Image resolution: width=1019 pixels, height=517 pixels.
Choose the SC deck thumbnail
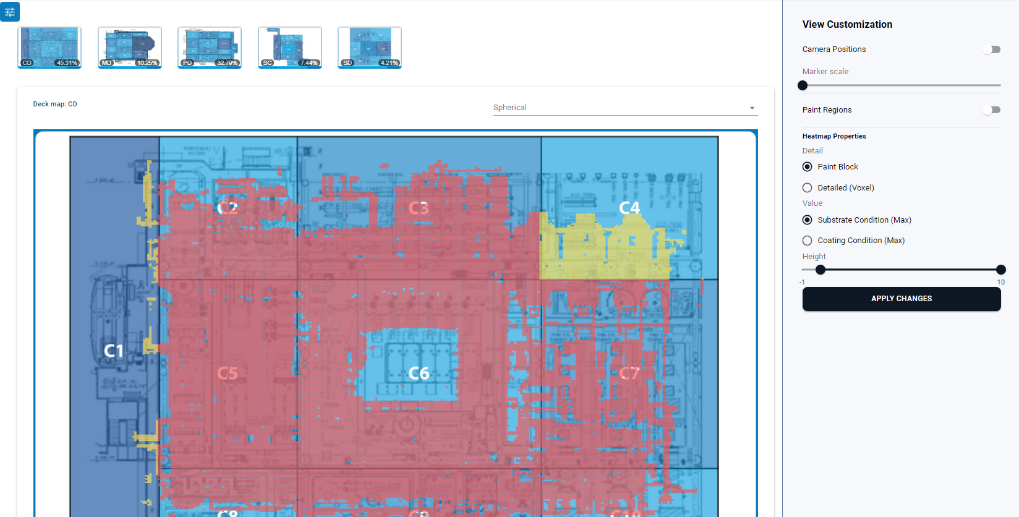point(289,47)
